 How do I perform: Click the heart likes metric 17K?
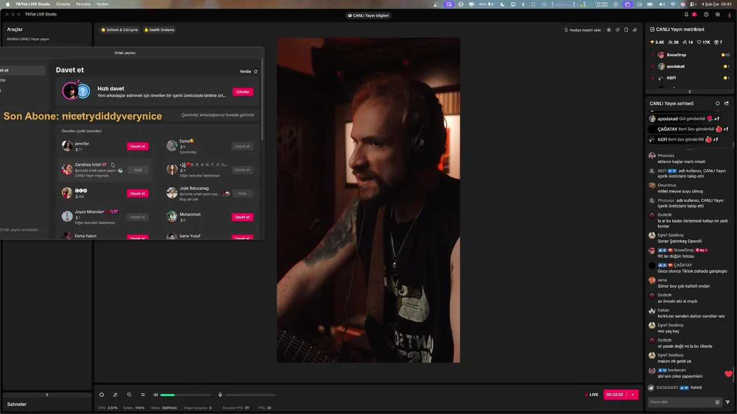pos(702,42)
